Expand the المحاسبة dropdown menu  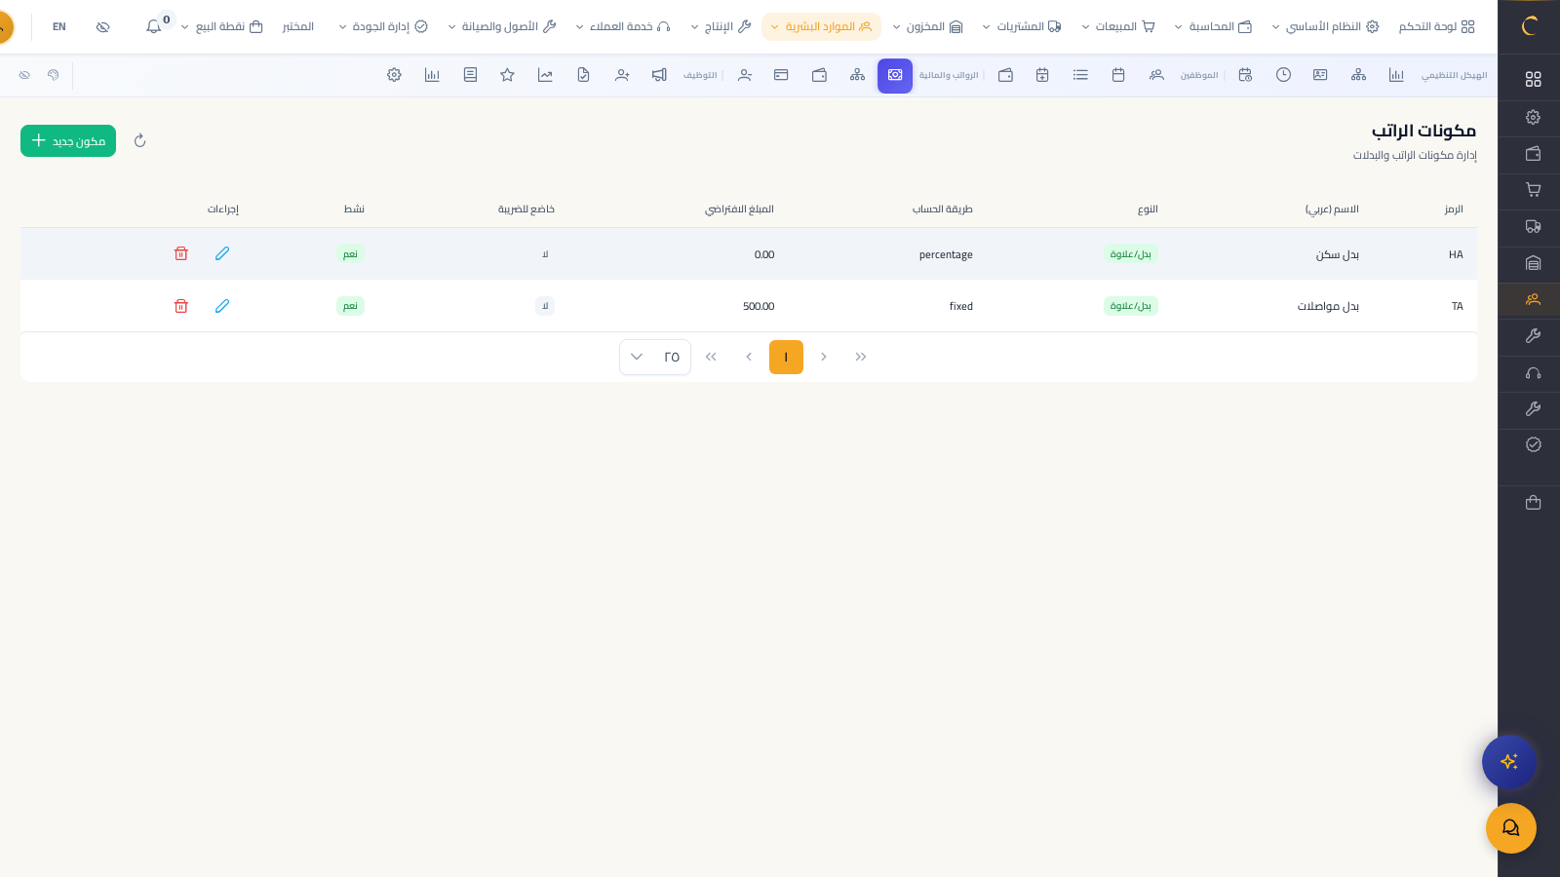(1213, 26)
